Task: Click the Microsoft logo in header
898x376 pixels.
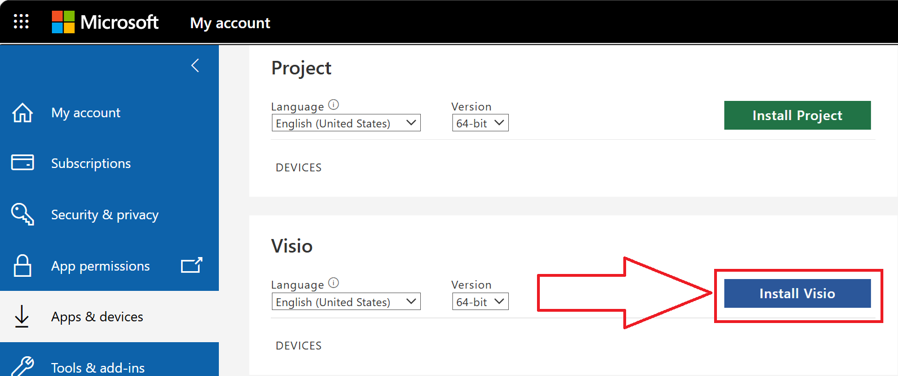Action: tap(105, 22)
